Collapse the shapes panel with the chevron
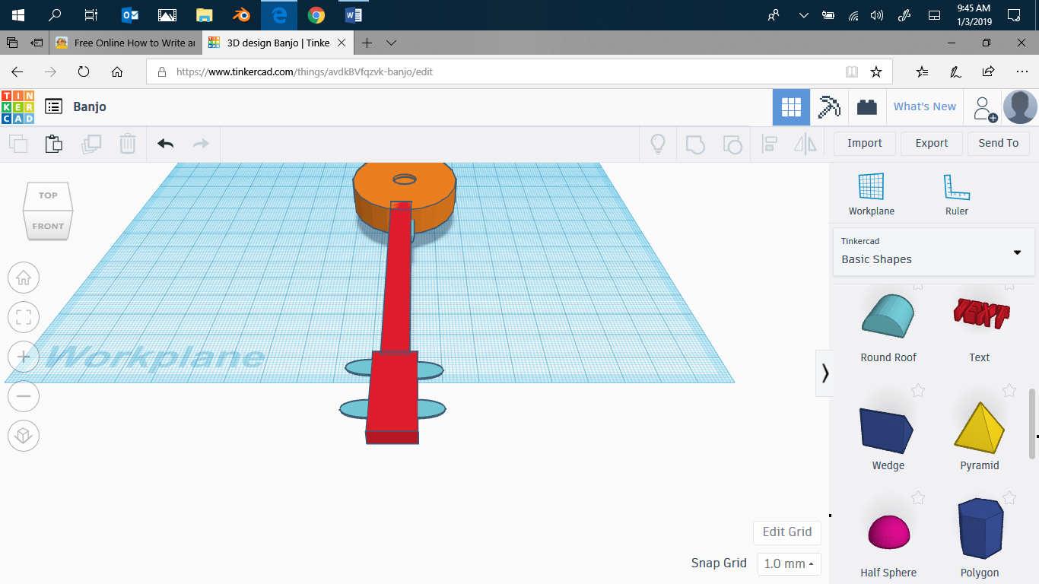This screenshot has height=584, width=1039. pos(825,373)
